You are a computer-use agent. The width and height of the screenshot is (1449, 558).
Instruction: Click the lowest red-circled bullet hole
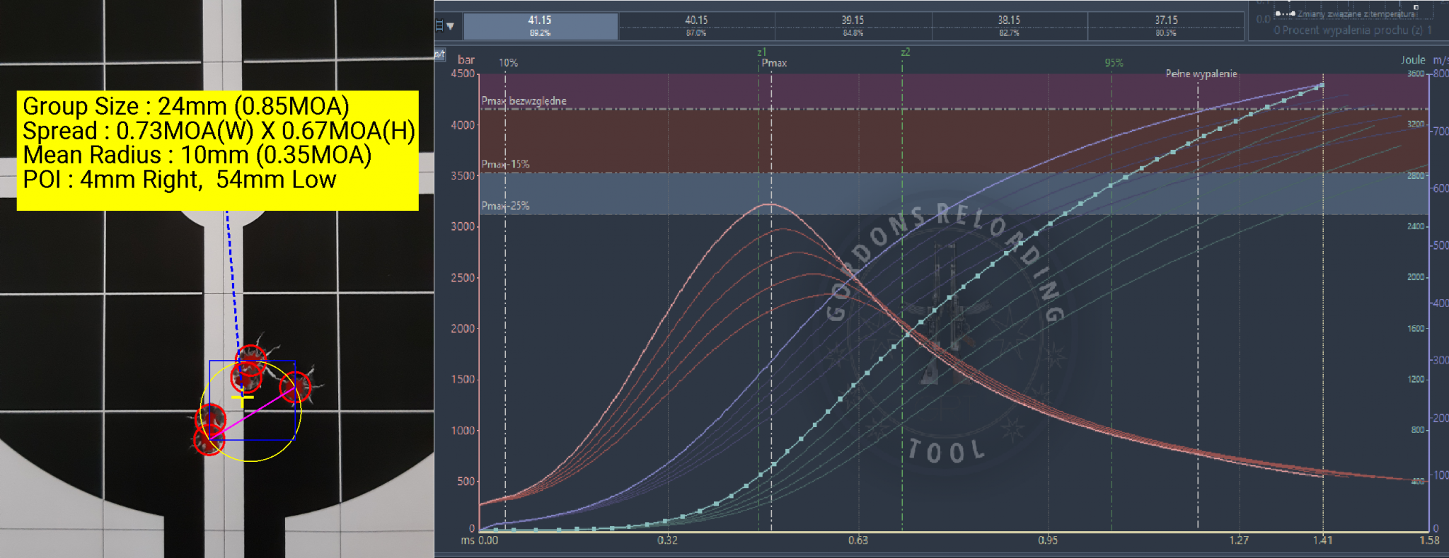209,441
